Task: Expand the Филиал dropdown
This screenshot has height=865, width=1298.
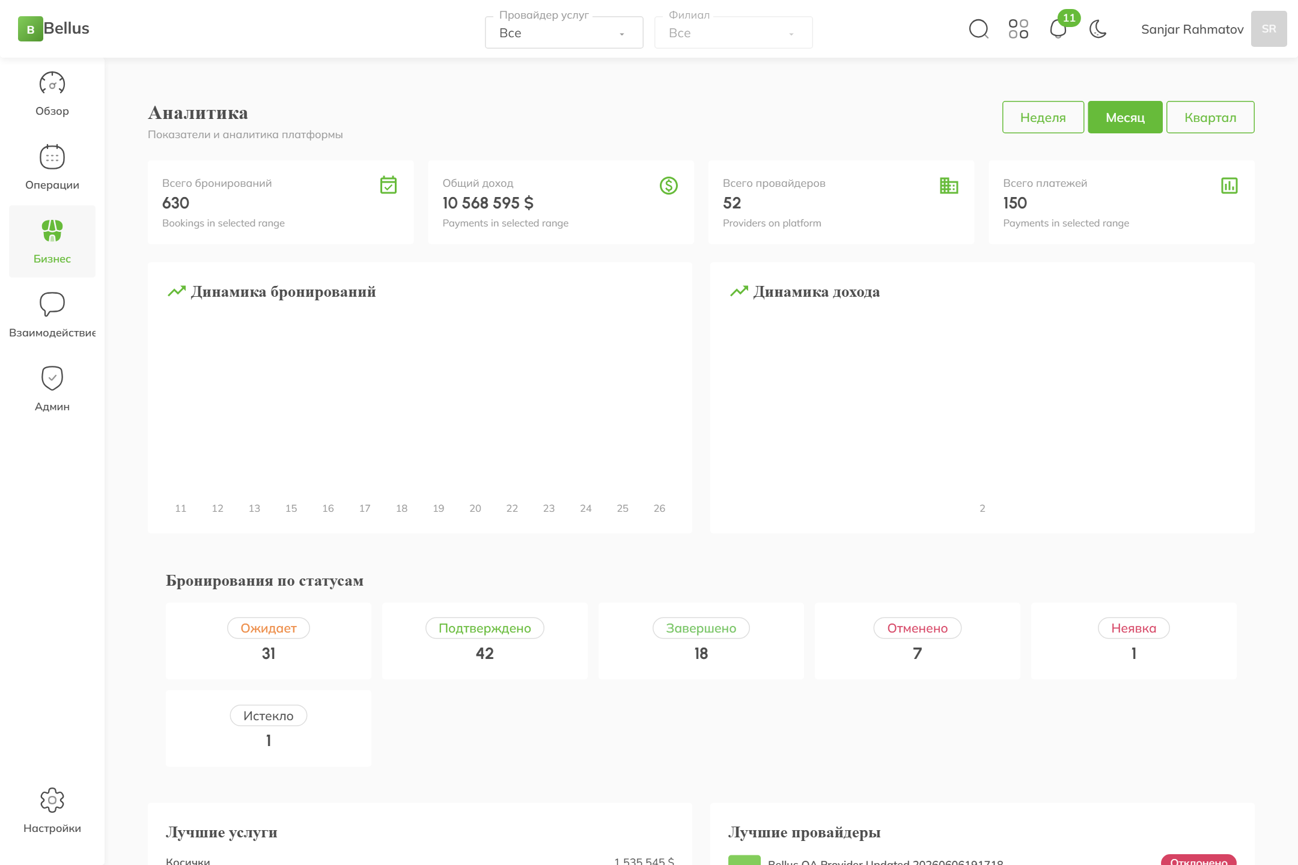Action: (x=733, y=32)
